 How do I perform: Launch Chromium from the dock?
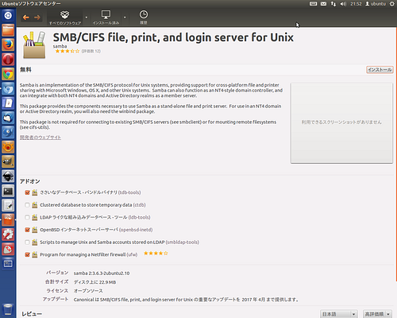point(8,88)
